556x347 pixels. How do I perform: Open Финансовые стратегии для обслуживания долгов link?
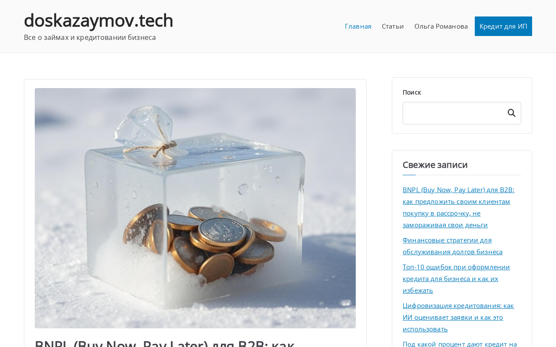[x=453, y=246]
